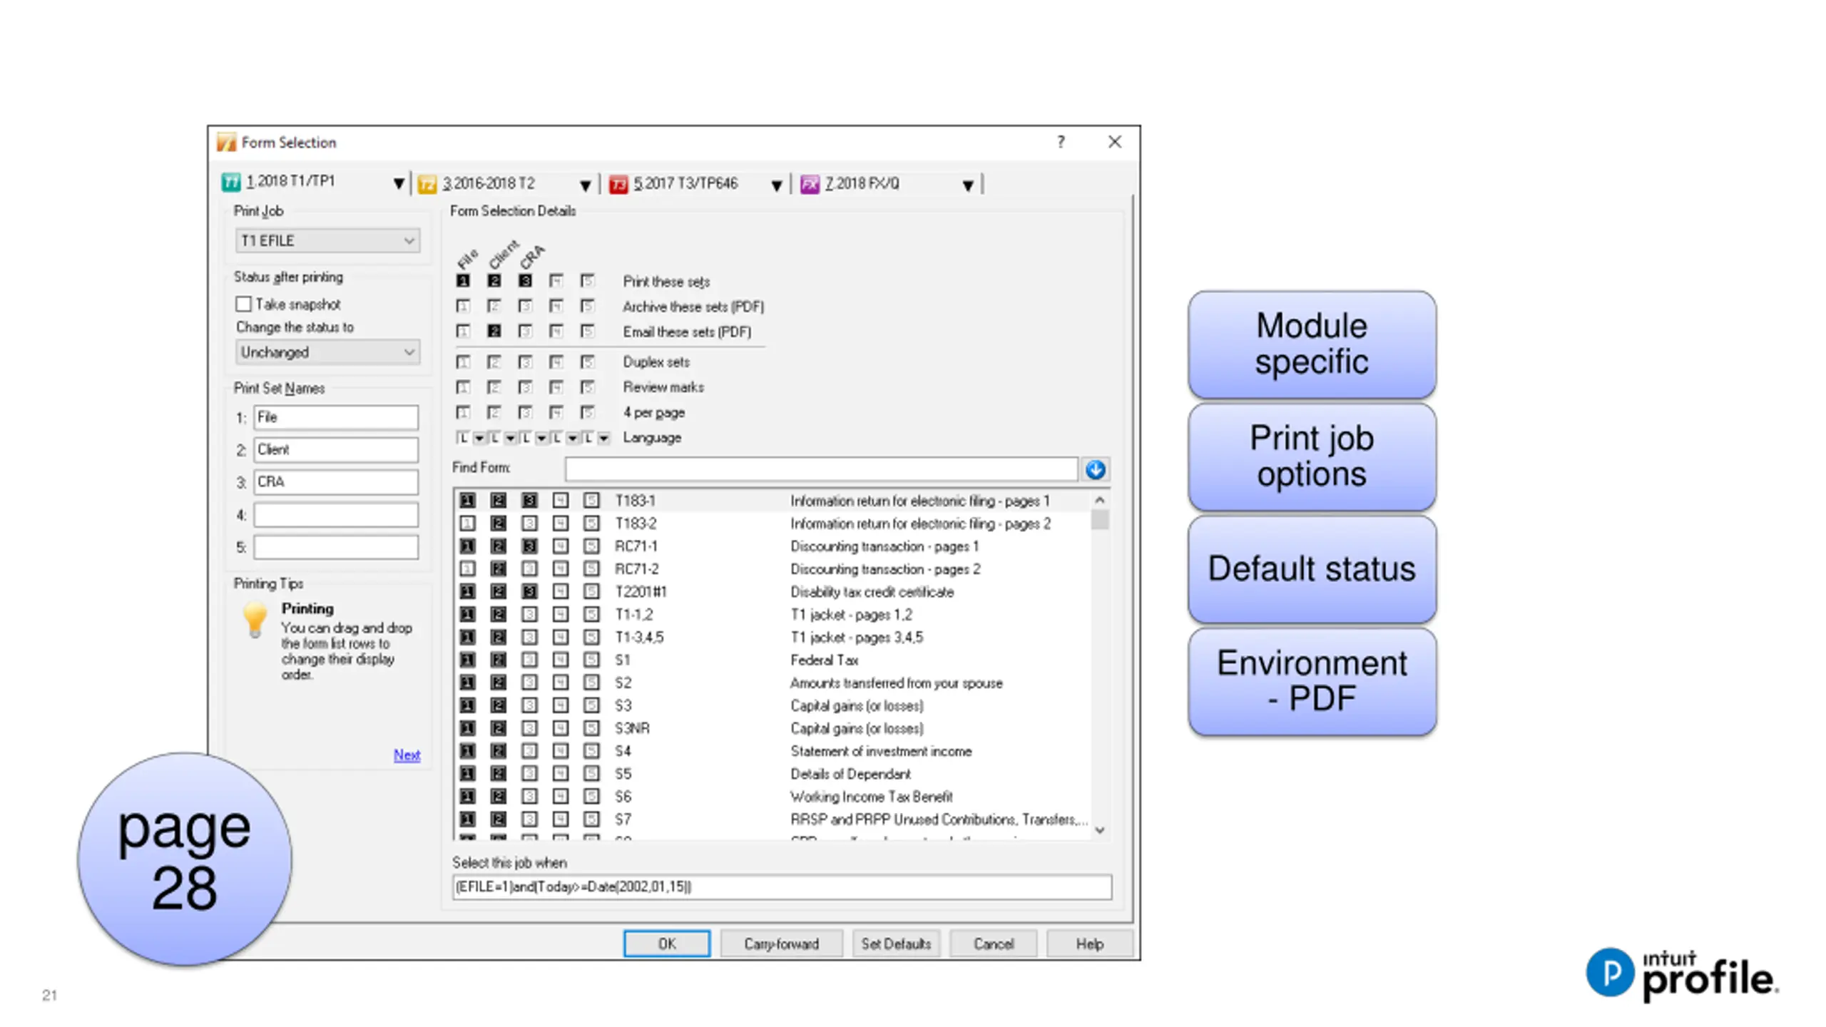Toggle set 3 icon for form T183-1
1826x1027 pixels.
click(x=529, y=501)
